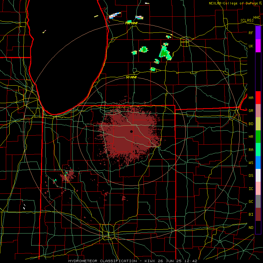The image size is (263, 263).
Task: Click the [CLAS] units label
Action: click(x=247, y=20)
